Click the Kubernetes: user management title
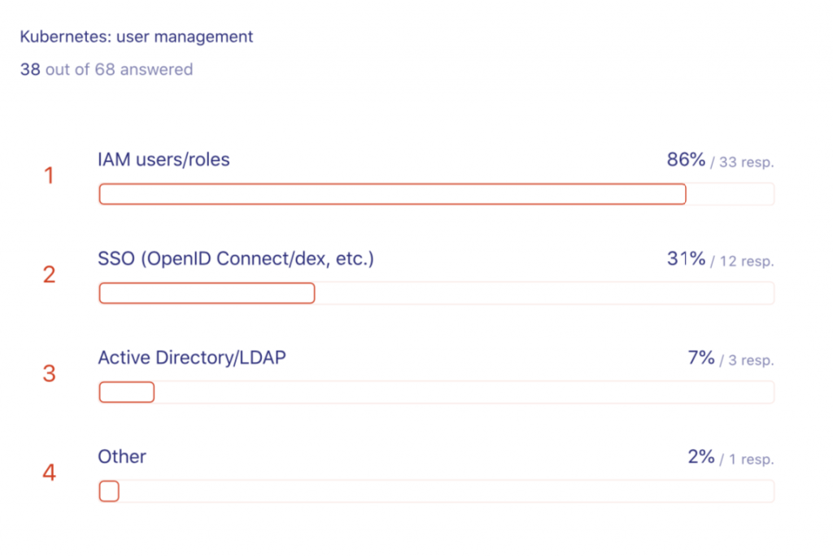The width and height of the screenshot is (833, 557). click(x=136, y=37)
